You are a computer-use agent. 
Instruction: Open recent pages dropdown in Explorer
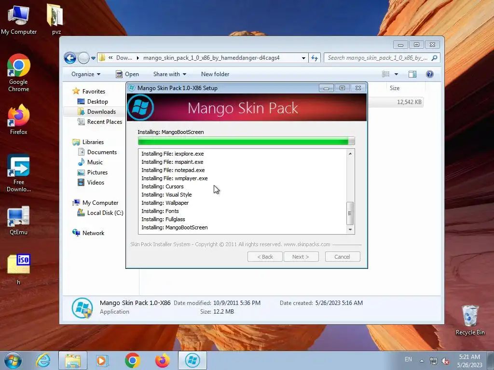click(93, 58)
